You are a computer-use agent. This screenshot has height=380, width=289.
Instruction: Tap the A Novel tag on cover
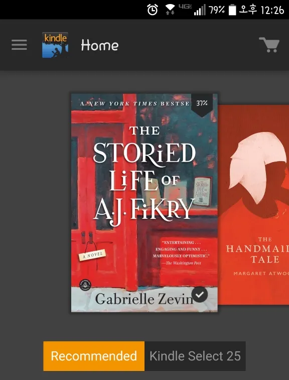pos(92,255)
